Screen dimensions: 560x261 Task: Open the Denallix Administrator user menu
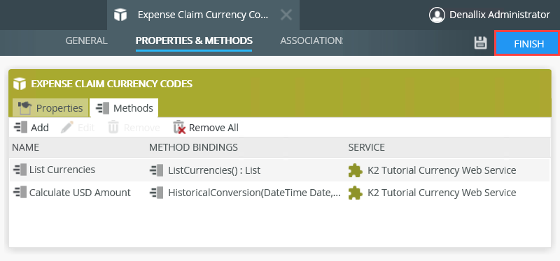[489, 15]
